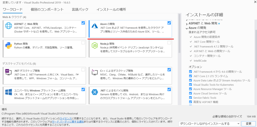Click the Azure 開発の前提条件 entry
Screen dimensions: 257x127
(x=207, y=37)
